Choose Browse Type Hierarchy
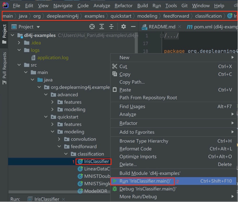Image resolution: width=238 pixels, height=202 pixels. tap(173, 141)
